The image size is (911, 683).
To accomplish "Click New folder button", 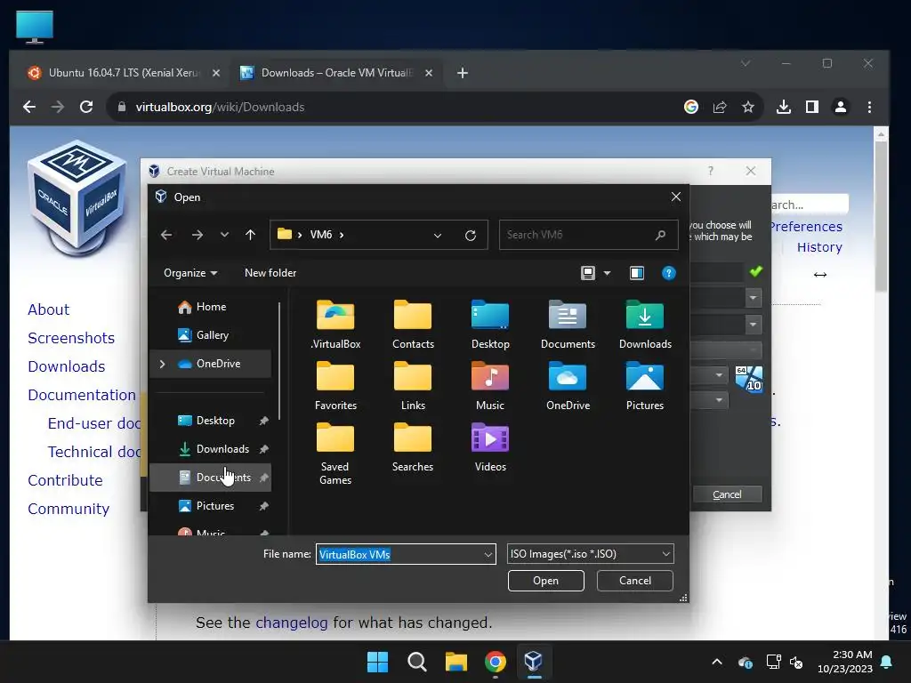I will click(270, 273).
